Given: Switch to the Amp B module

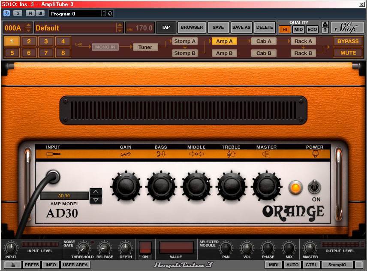Looking at the screenshot, I should pyautogui.click(x=224, y=53).
